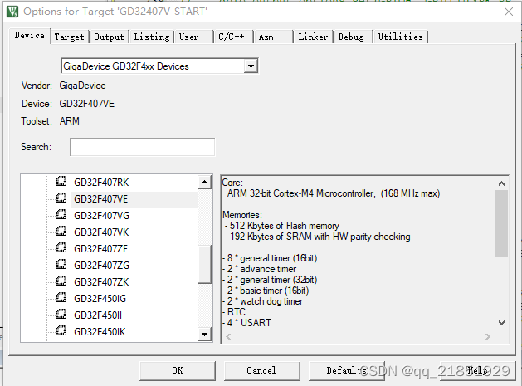The height and width of the screenshot is (386, 522).
Task: Click the chip icon beside GD32F407ZG
Action: (x=61, y=265)
